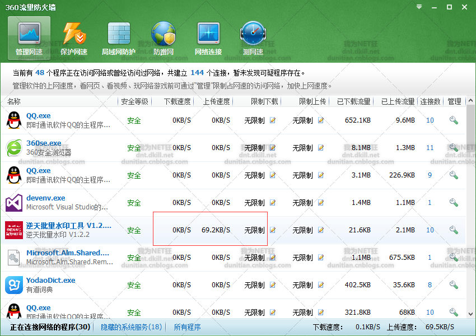Edit download limit for 360se.exe

[x=273, y=148]
